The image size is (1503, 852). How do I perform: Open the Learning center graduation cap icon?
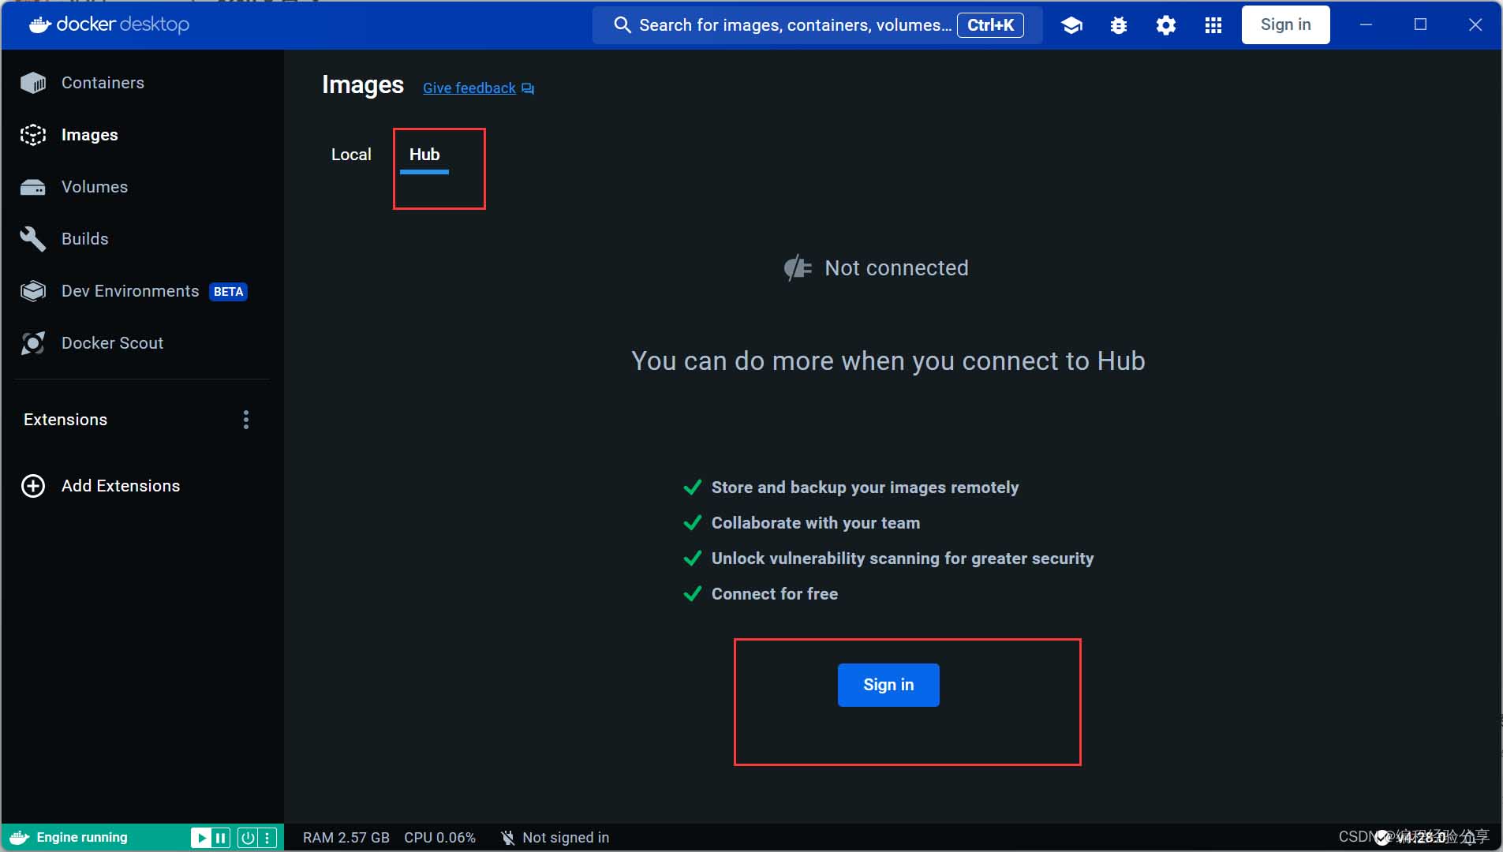pyautogui.click(x=1071, y=25)
